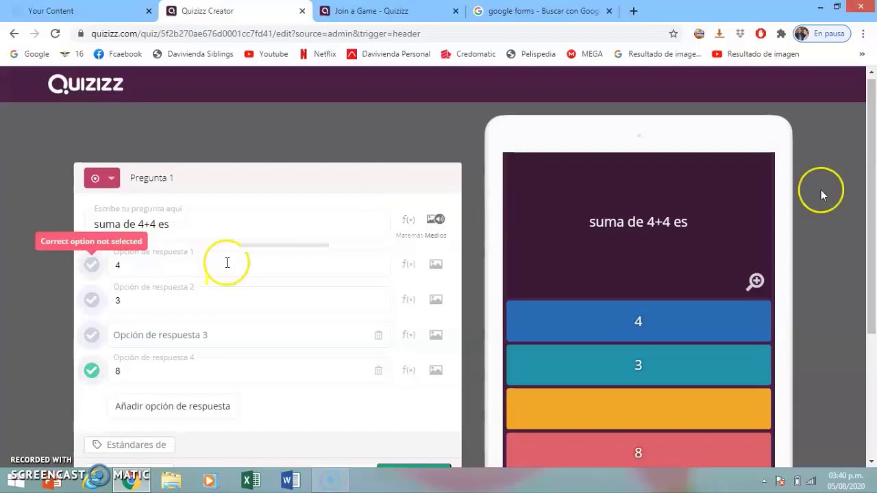Insert math formula in answer option 3
Image resolution: width=877 pixels, height=493 pixels.
(x=408, y=335)
